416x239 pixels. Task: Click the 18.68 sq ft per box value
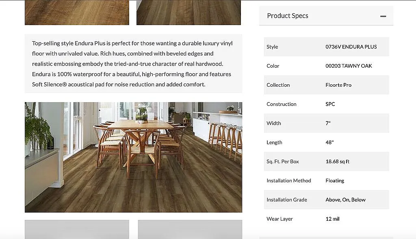pyautogui.click(x=338, y=162)
